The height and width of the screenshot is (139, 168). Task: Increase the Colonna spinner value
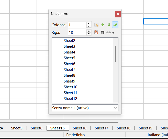tap(89, 23)
